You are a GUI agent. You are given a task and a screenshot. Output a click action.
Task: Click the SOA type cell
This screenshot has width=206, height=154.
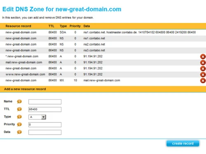(63, 32)
